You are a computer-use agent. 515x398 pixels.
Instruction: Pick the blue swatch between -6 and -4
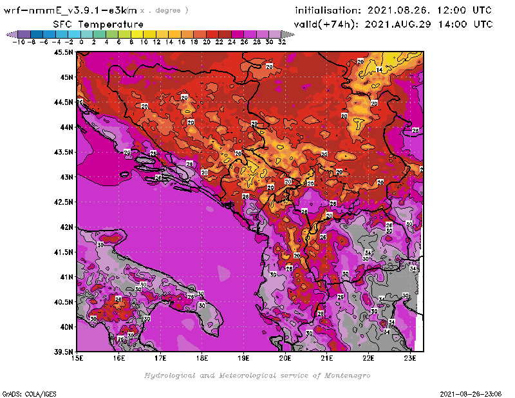click(50, 34)
